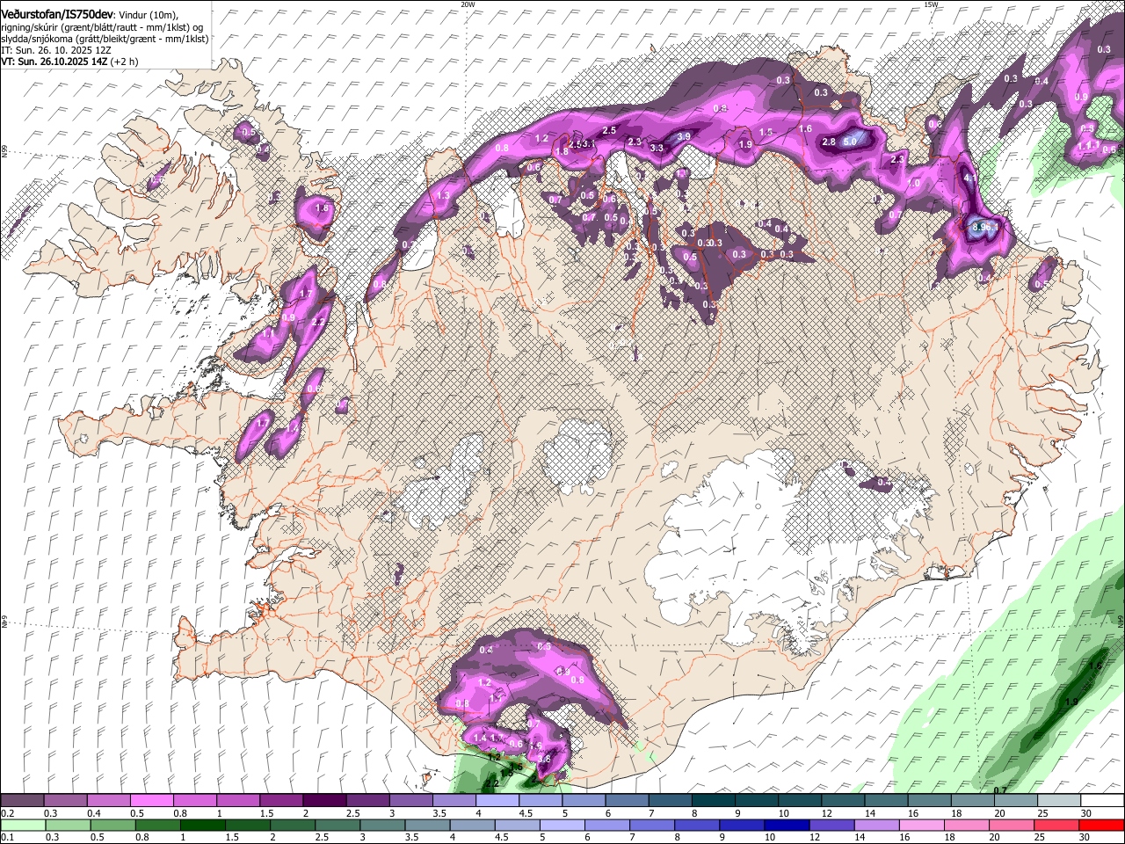The image size is (1125, 844).
Task: Click the 5.0 snowfall value on the map
Action: [850, 141]
